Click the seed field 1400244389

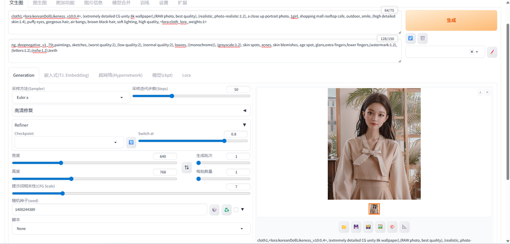110,210
